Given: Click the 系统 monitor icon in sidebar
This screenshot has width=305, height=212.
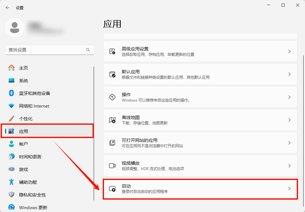Looking at the screenshot, I should tap(11, 81).
